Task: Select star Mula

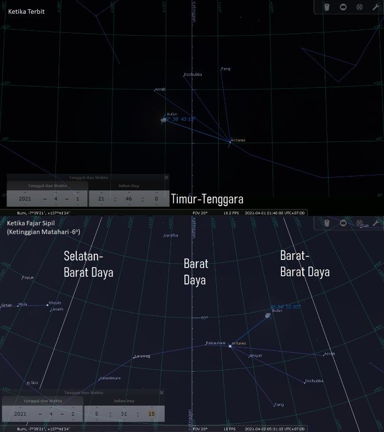Action: (x=18, y=306)
